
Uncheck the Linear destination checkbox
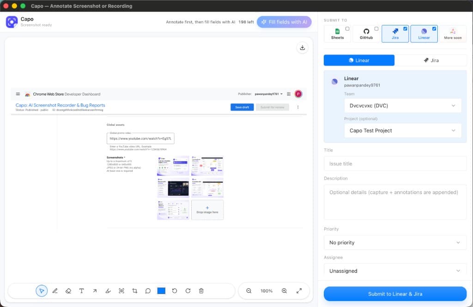coord(434,29)
